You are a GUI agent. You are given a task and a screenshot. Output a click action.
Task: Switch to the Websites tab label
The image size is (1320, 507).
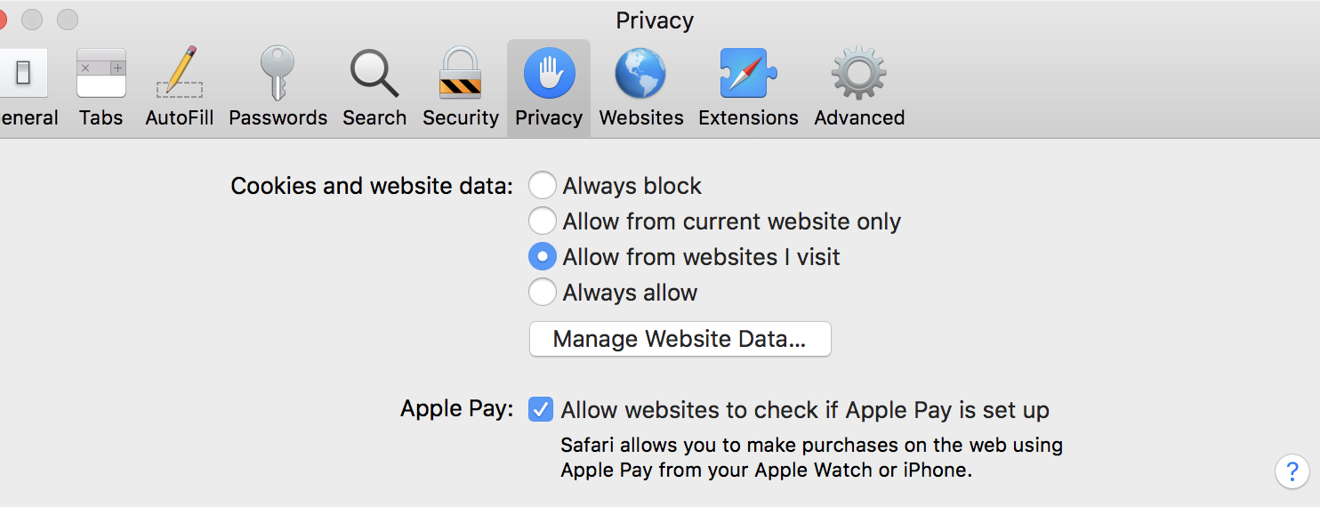click(640, 117)
